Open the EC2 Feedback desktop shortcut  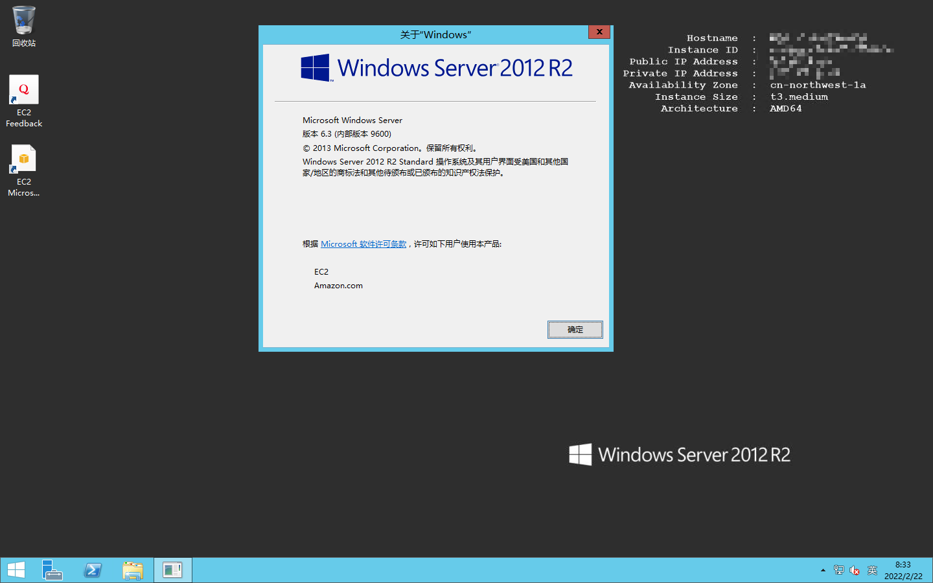tap(23, 100)
